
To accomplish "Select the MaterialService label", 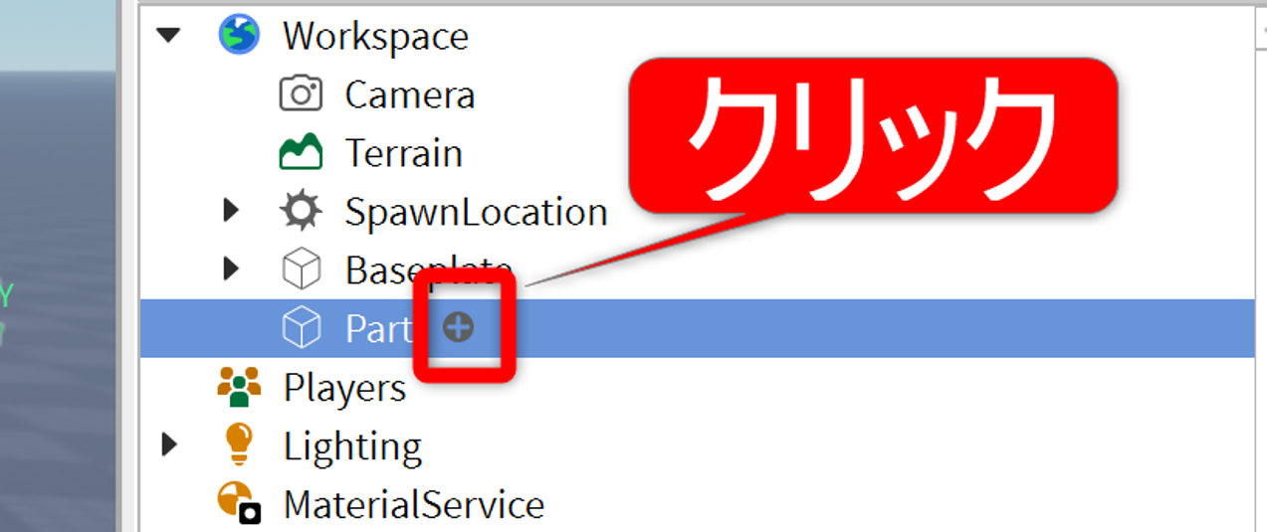I will coord(414,504).
